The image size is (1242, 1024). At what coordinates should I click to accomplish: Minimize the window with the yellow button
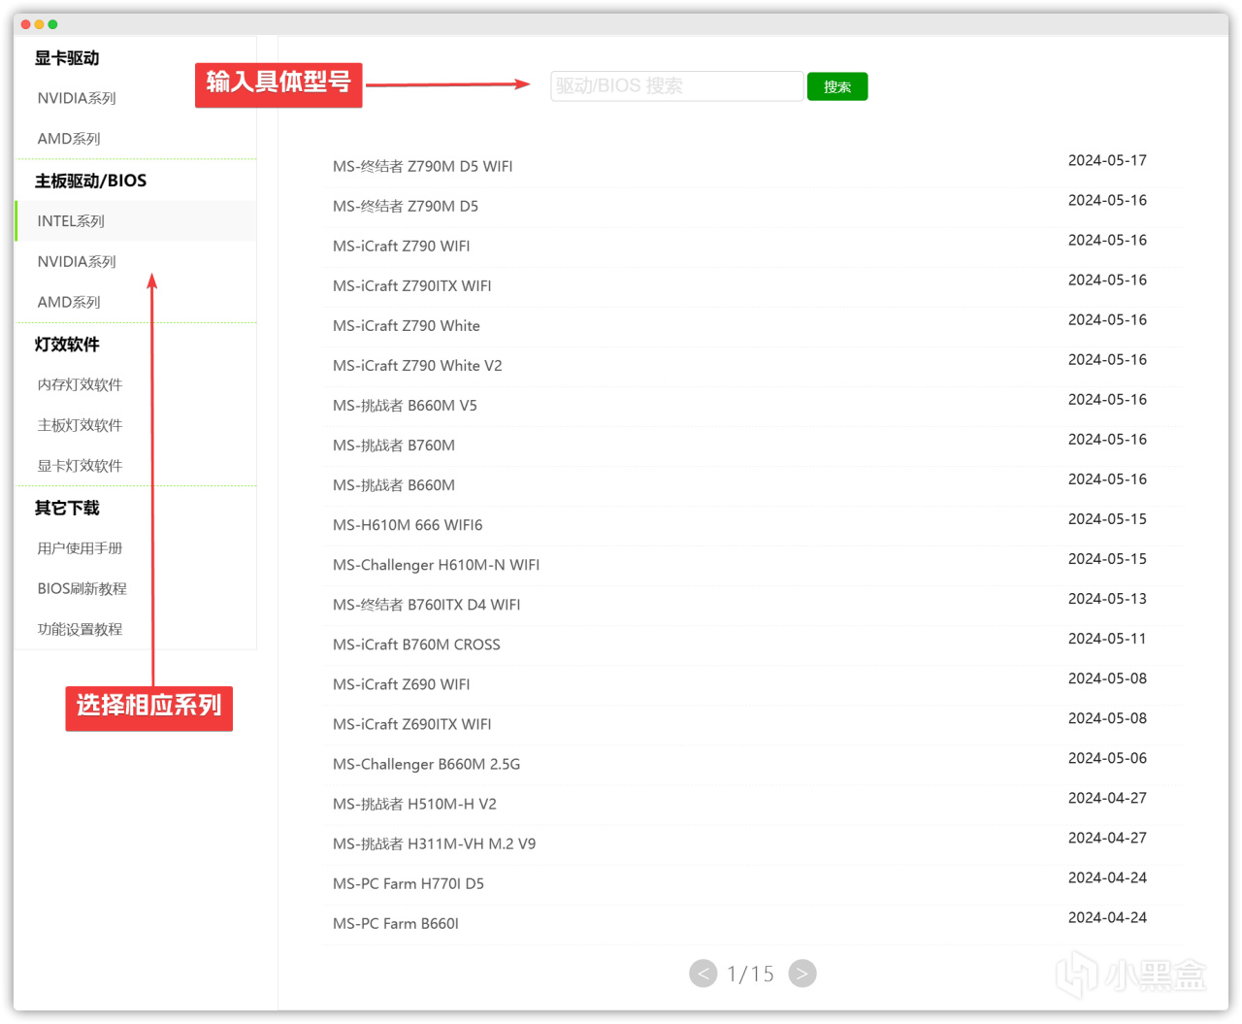coord(40,24)
